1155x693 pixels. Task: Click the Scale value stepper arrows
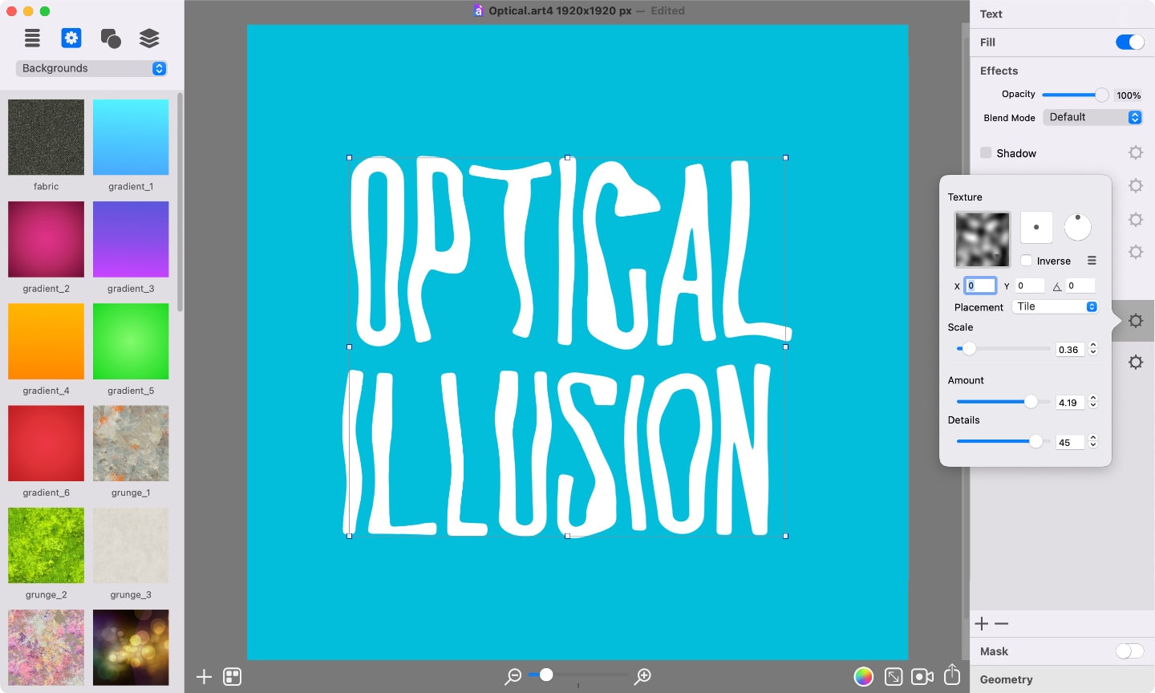(1092, 349)
